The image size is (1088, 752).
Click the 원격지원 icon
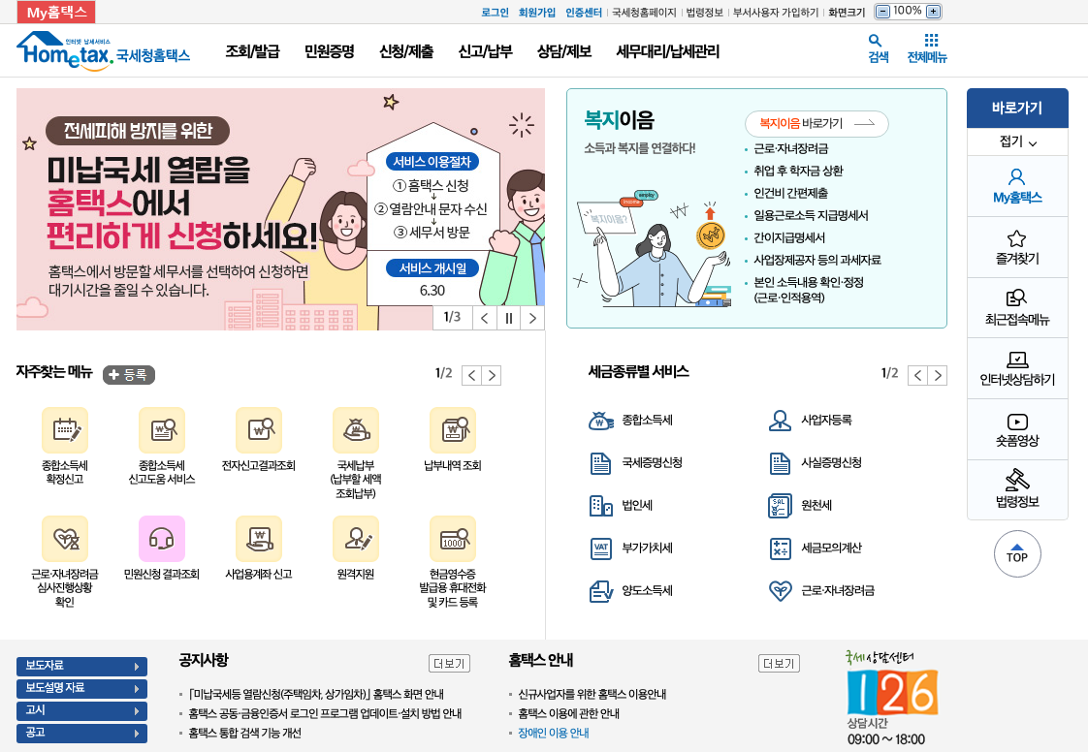tap(356, 539)
